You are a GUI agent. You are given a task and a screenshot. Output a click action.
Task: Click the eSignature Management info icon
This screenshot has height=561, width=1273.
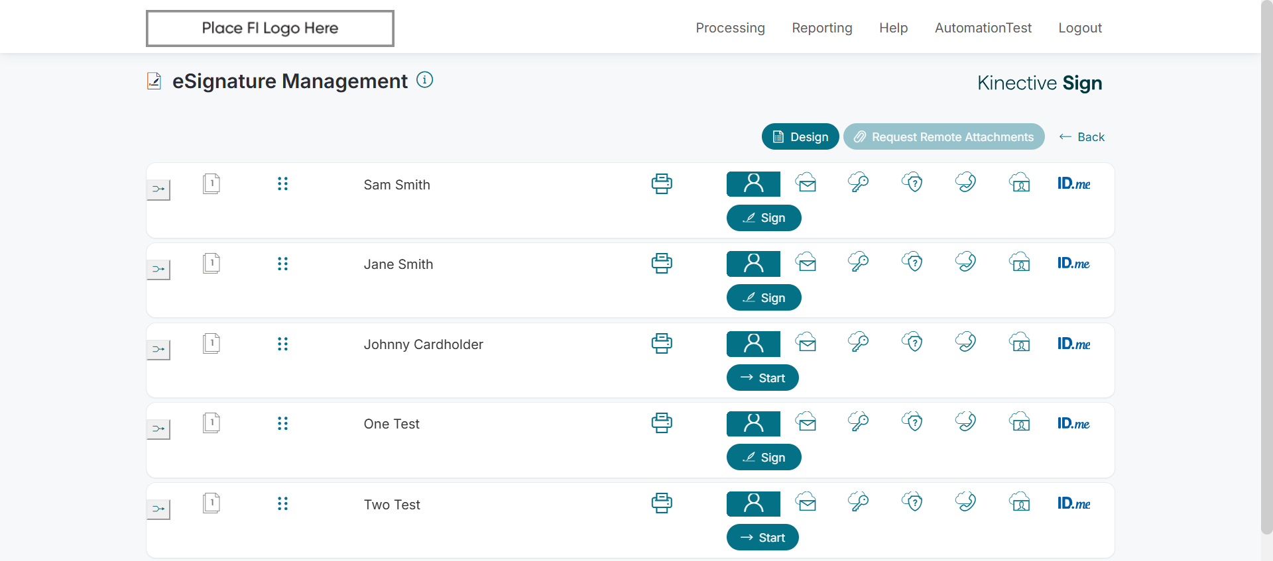pos(424,80)
